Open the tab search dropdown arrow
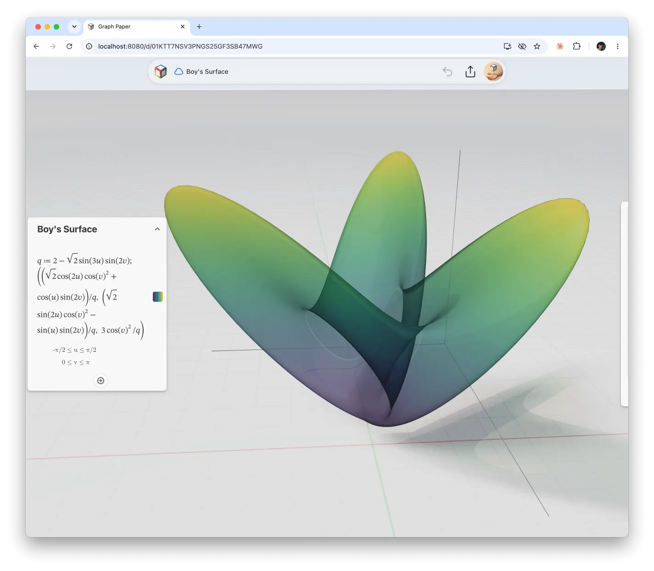 coord(74,27)
